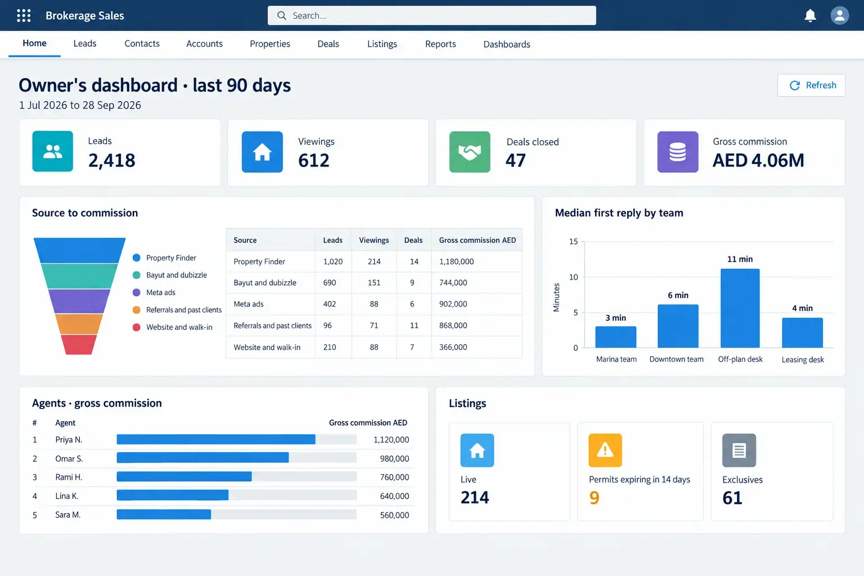Click the Viewings house icon tile

[x=262, y=152]
